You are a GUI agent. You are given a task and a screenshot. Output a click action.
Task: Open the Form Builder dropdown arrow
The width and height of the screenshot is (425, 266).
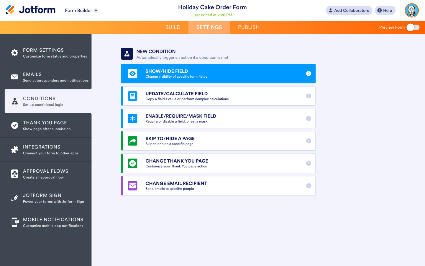pos(96,10)
